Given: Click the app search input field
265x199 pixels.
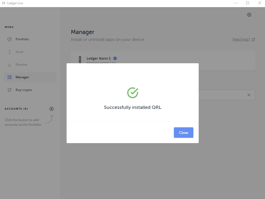Looking at the screenshot, I should 221,95.
